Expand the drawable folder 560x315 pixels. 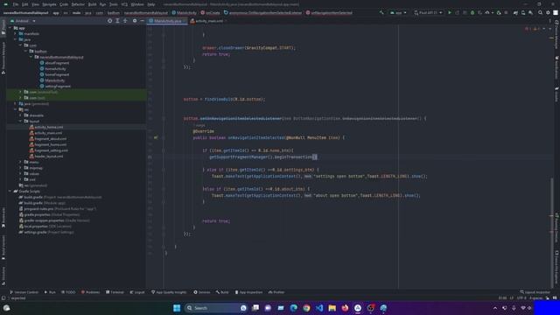(21, 115)
